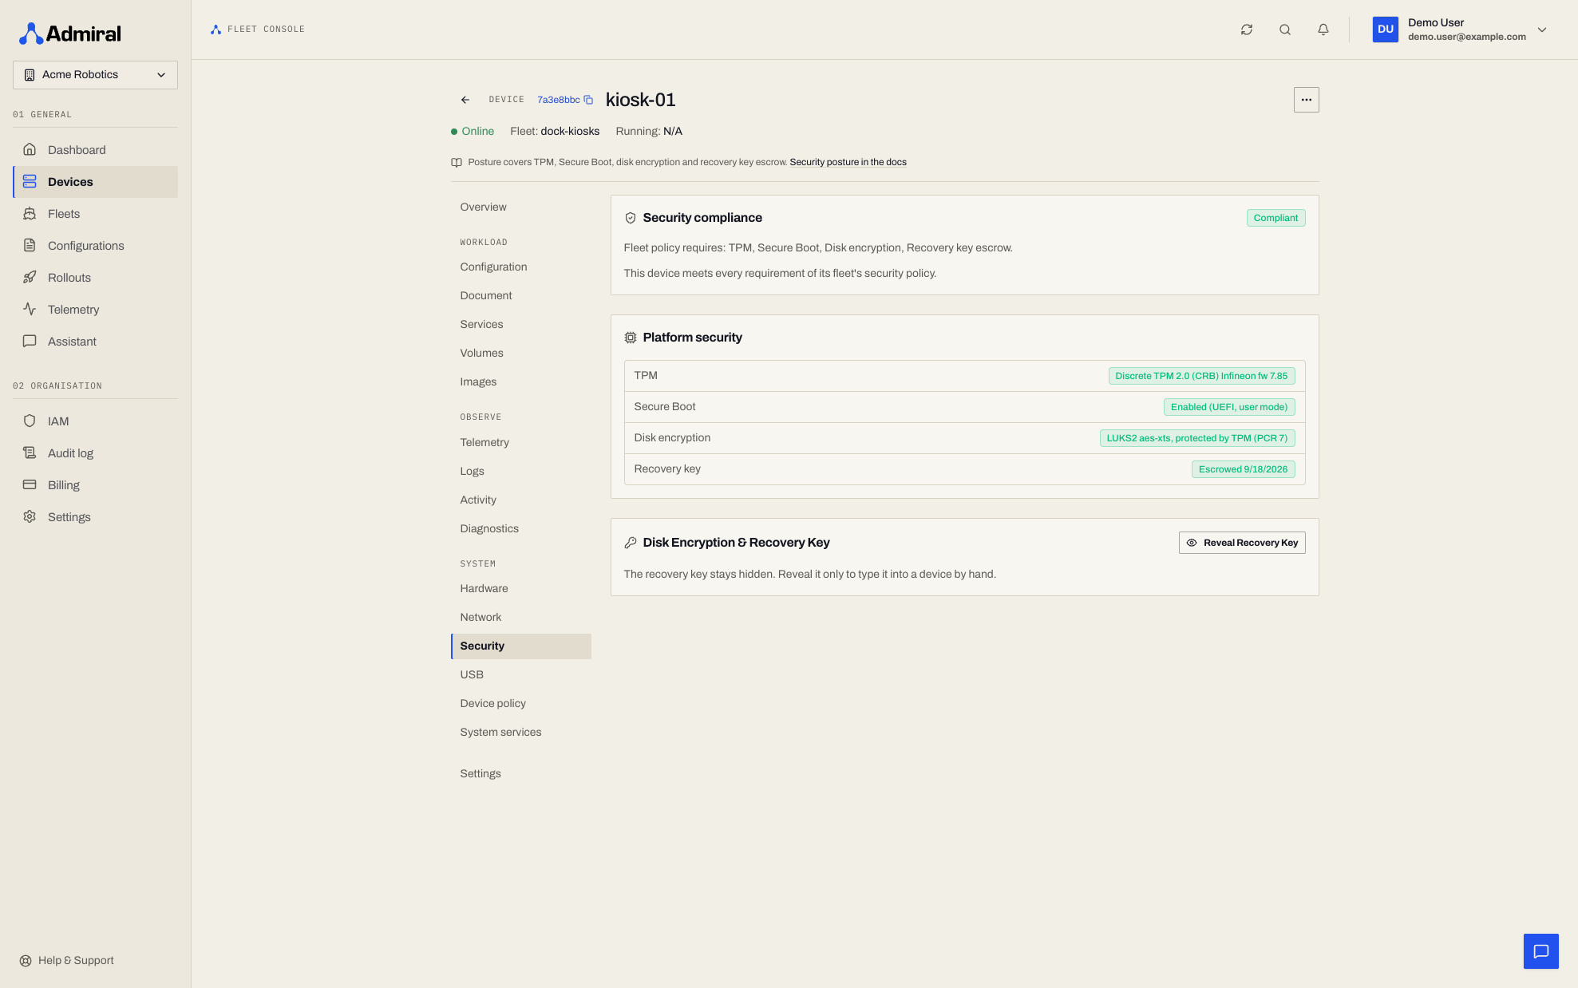Screen dimensions: 1578x988
Task: Open search with the magnifier icon
Action: click(x=1285, y=30)
